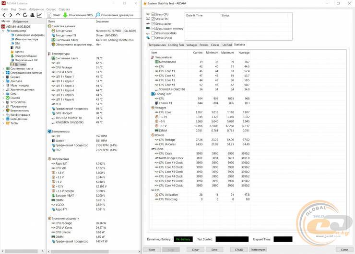Go back with the left arrow toolbar icon
This screenshot has width=355, height=254.
pyautogui.click(x=4, y=15)
